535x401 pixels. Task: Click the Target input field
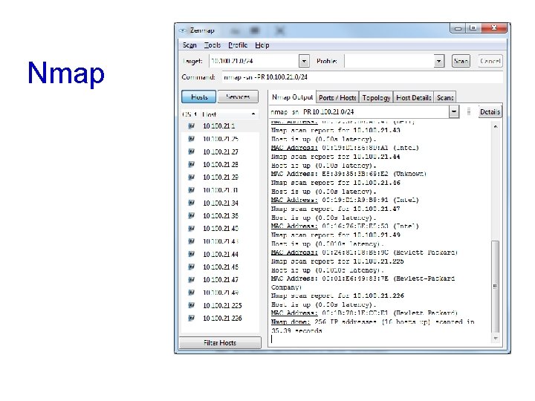[254, 61]
